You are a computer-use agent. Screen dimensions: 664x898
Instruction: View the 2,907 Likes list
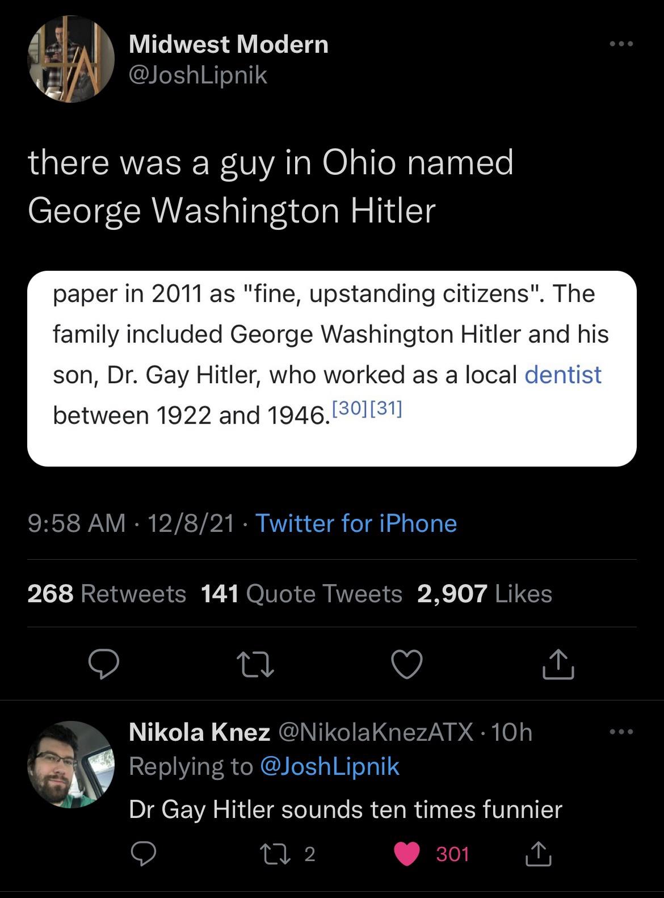click(484, 594)
